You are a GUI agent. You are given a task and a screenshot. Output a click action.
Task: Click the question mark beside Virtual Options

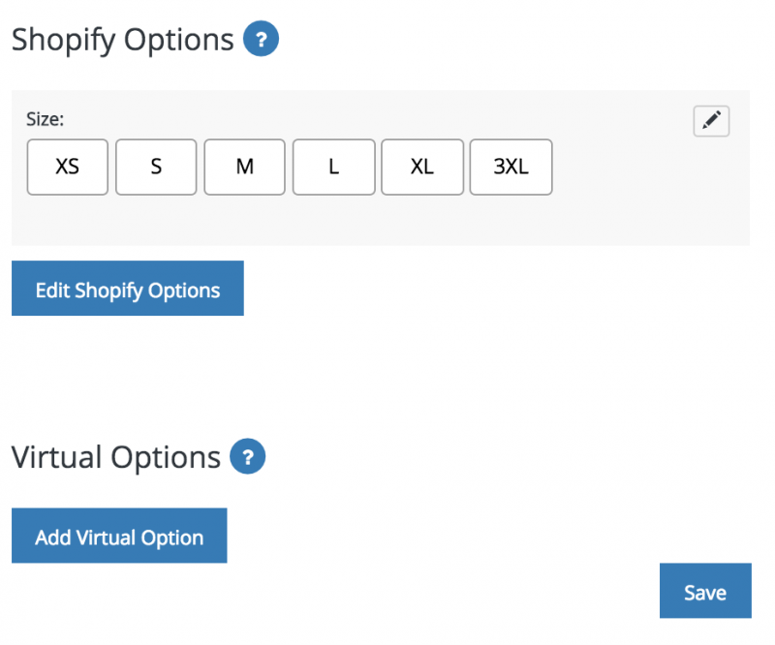247,456
